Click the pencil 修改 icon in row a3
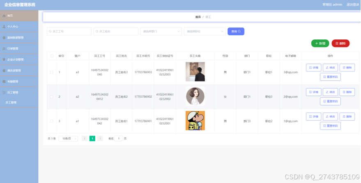Screen dimensions: 361x183 tap(327, 68)
